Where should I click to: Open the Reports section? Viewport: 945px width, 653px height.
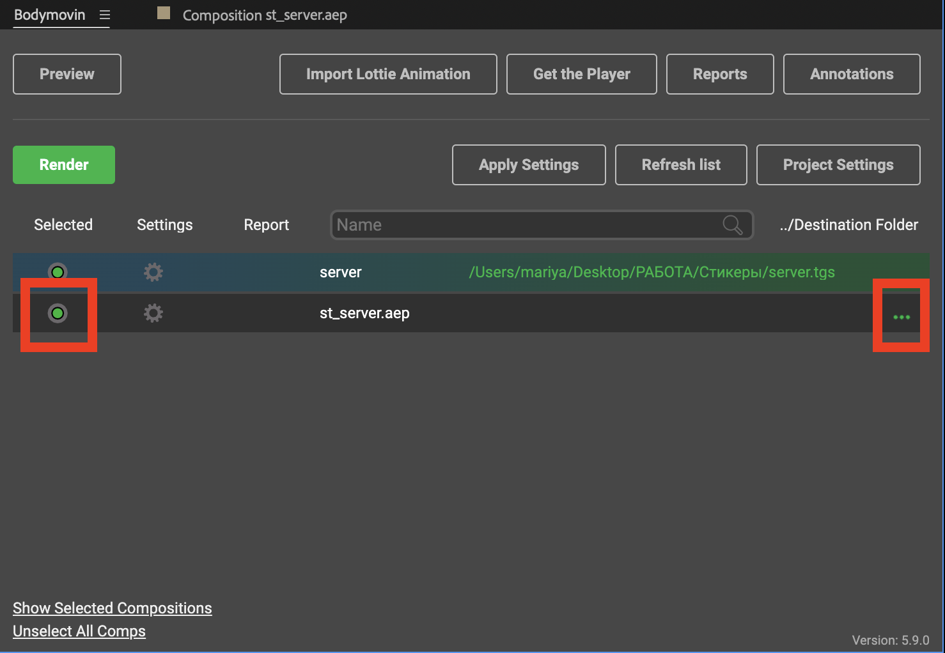[720, 74]
